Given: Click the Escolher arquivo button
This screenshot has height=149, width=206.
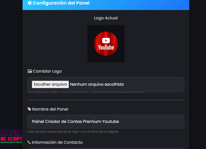Looking at the screenshot, I should tap(50, 84).
